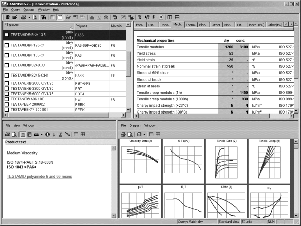Click the print preview icon in Diagram pane
Image resolution: width=301 pixels, height=226 pixels.
coord(130,134)
